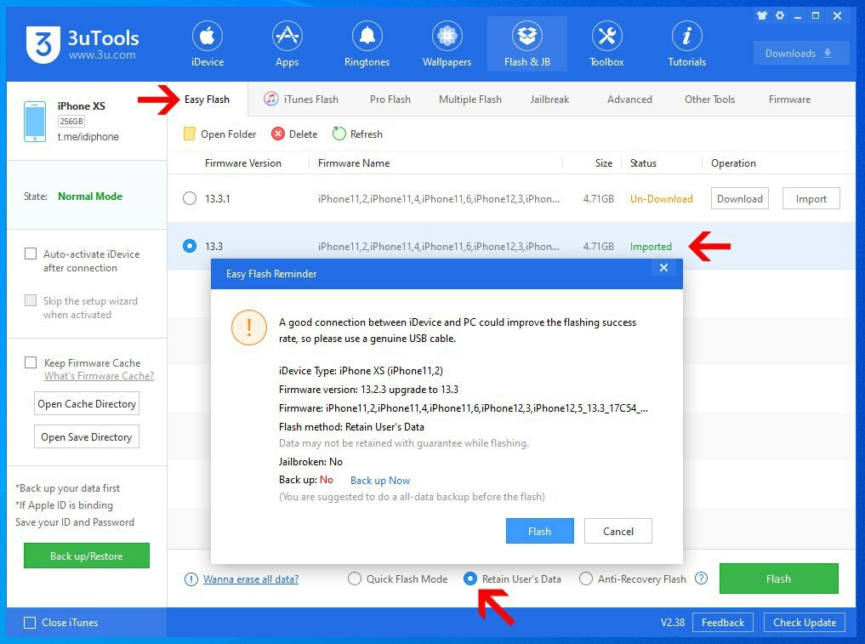Image resolution: width=865 pixels, height=644 pixels.
Task: Open the Apps section
Action: coord(287,45)
